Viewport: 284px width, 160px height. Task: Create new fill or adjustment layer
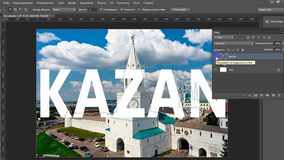(x=261, y=96)
